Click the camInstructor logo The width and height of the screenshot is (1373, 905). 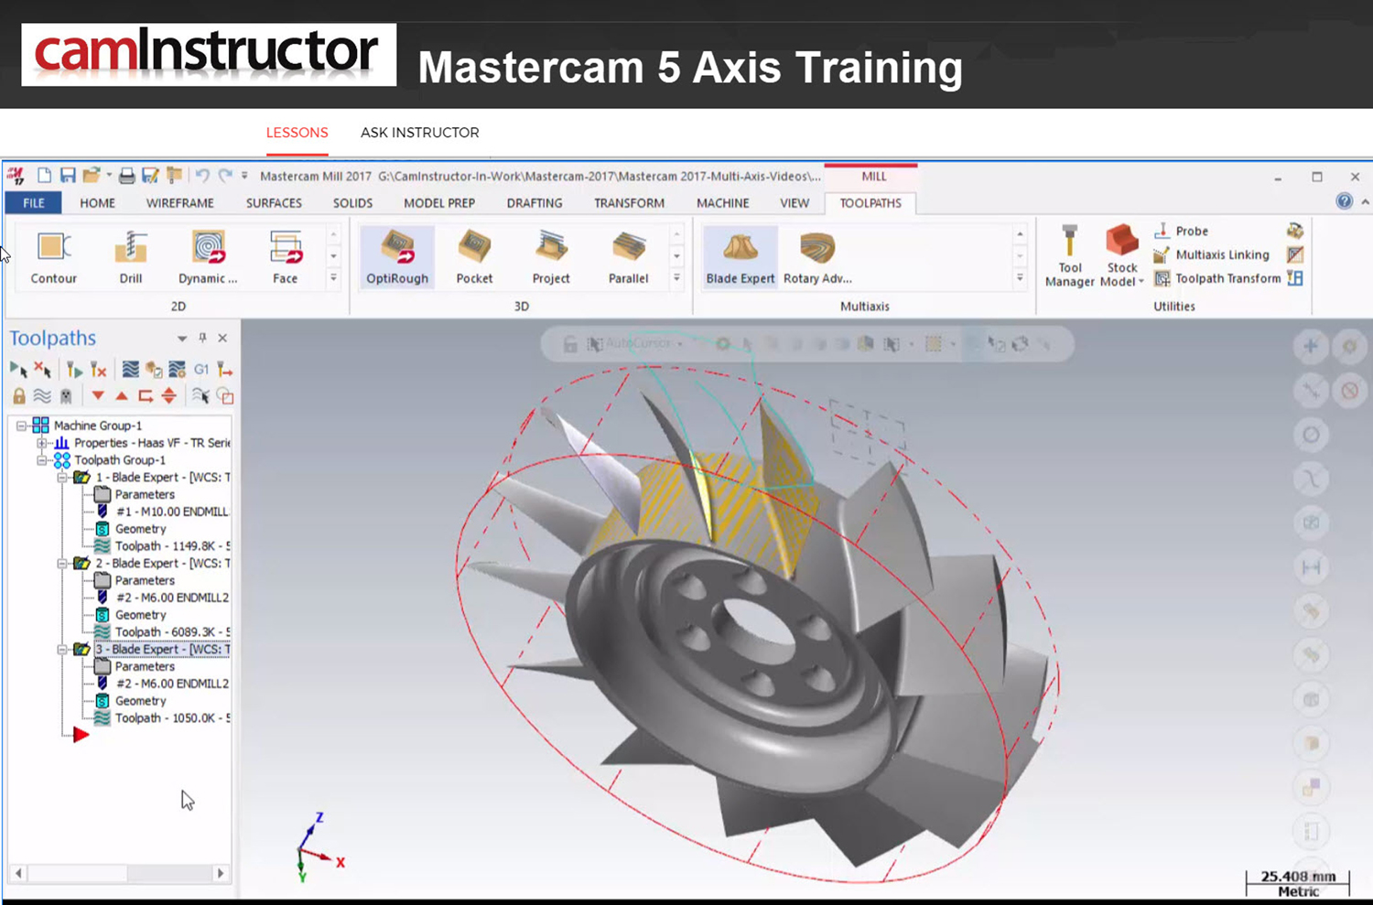click(x=209, y=55)
